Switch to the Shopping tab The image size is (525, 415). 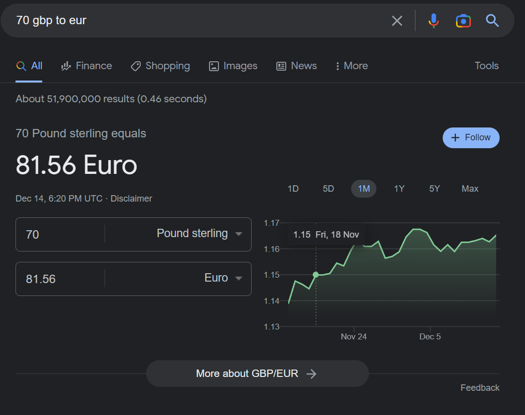coord(160,66)
